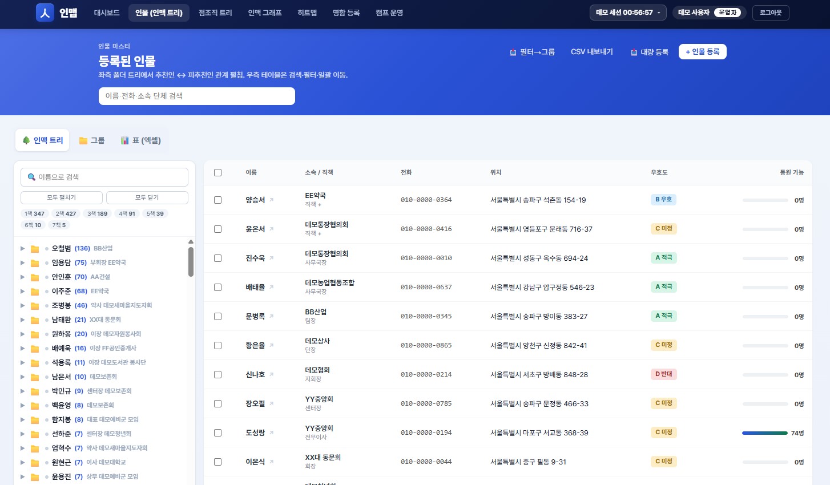Open the external link arrow beside 양승서
830x485 pixels.
[272, 200]
